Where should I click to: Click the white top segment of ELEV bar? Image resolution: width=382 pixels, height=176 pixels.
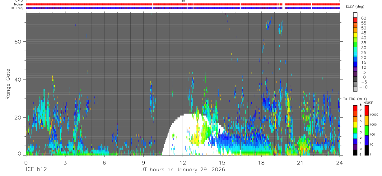tap(355, 15)
